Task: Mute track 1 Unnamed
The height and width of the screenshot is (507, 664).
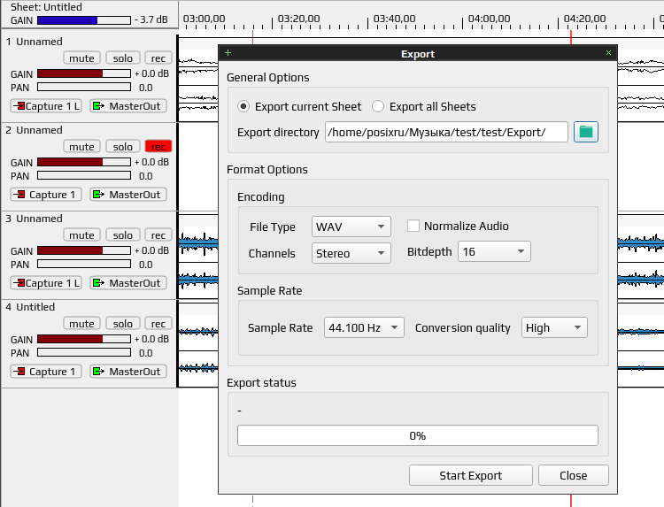Action: pos(81,58)
